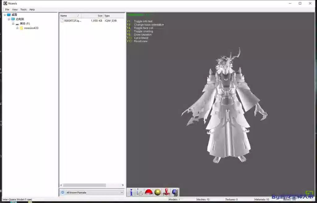Click the red dome icon in the viewer toolbar

[149, 192]
